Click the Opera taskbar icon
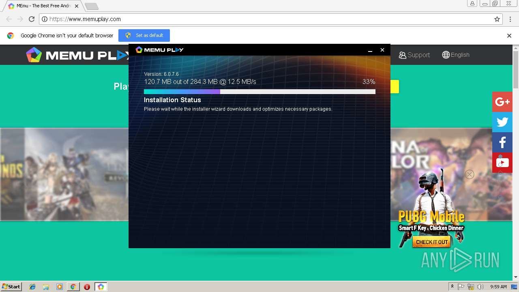 (87, 287)
